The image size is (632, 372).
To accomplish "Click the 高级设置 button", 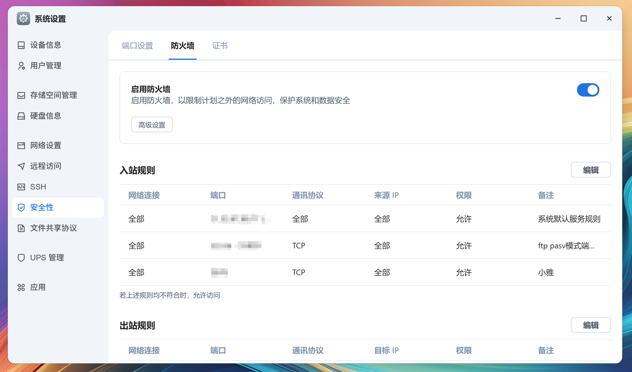I will [x=152, y=124].
